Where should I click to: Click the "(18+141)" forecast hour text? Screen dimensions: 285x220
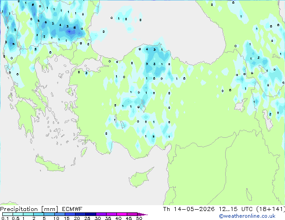pos(271,209)
